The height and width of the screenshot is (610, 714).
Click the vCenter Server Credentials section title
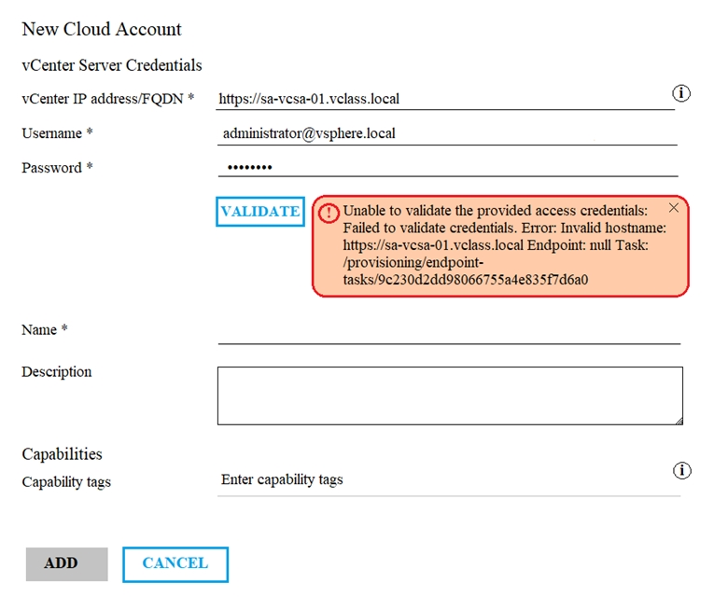click(112, 65)
